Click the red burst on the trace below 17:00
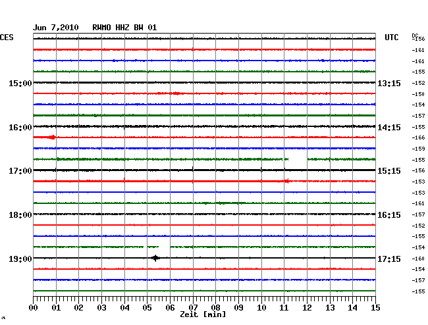Viewport: 428px width, 325px height. [x=287, y=181]
